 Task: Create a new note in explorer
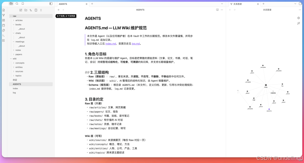click(21, 10)
